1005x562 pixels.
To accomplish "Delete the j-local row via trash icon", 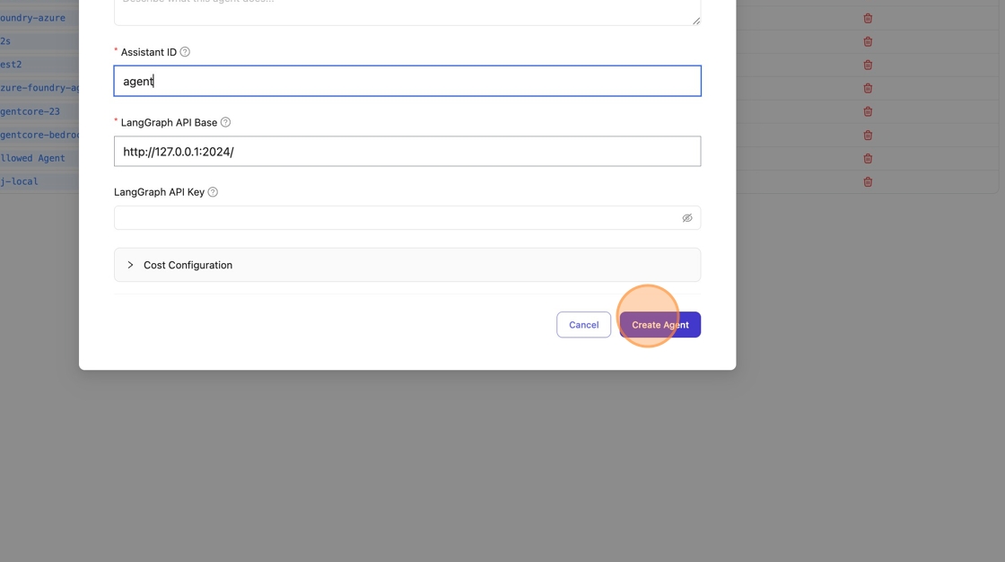I will [868, 181].
